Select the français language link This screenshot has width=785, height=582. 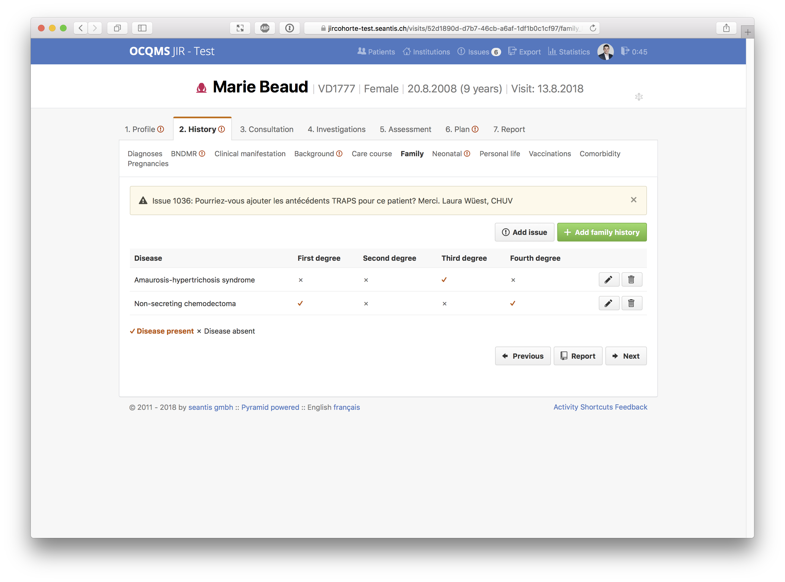[347, 407]
